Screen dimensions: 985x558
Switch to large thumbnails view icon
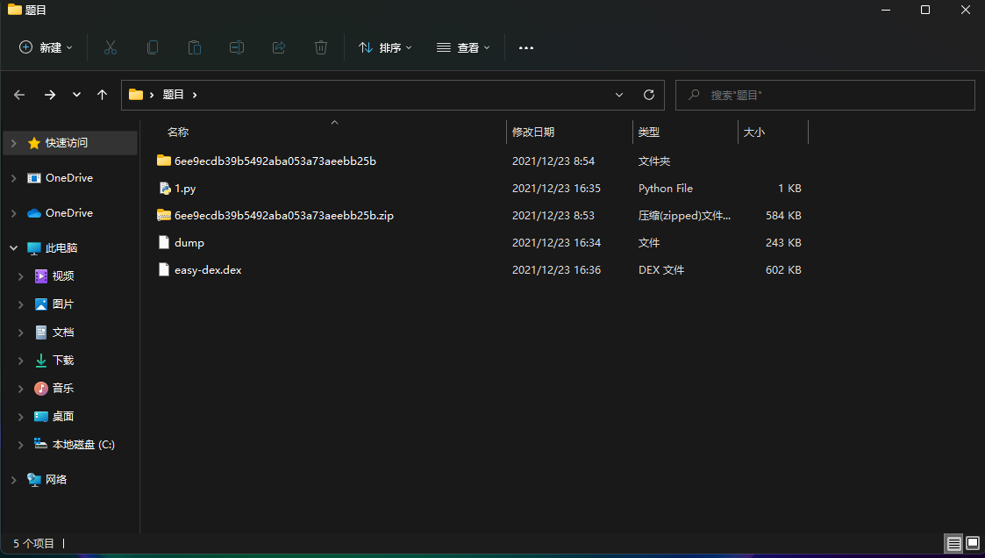pyautogui.click(x=973, y=544)
